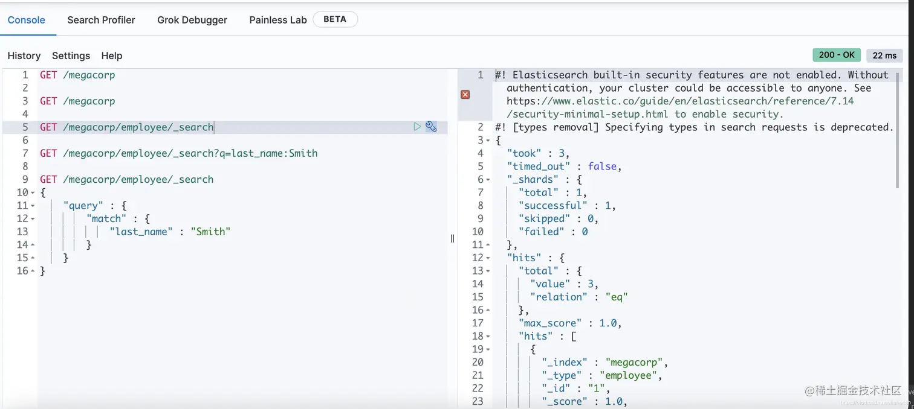Open the Grok Debugger tab
This screenshot has height=409, width=914.
point(192,20)
